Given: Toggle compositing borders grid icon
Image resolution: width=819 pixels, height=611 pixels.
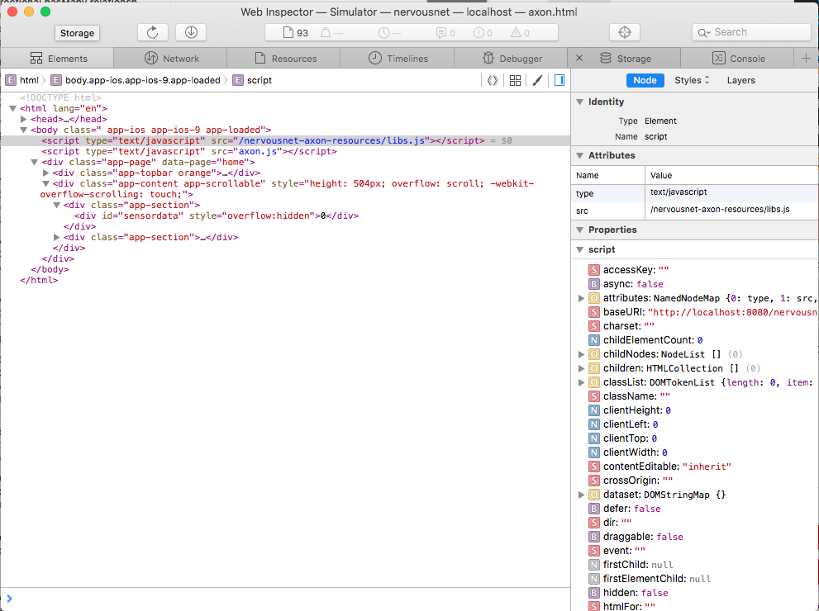Looking at the screenshot, I should pos(515,80).
